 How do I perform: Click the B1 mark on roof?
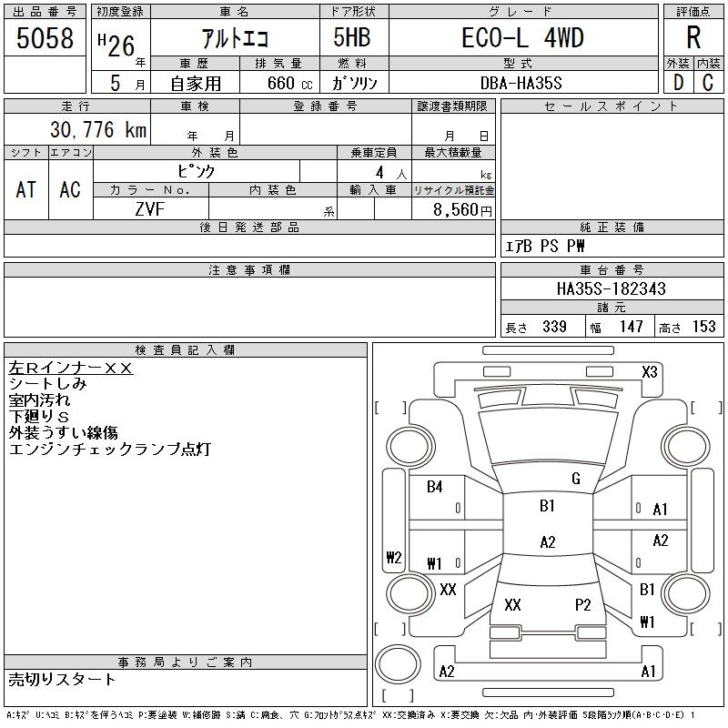(548, 505)
